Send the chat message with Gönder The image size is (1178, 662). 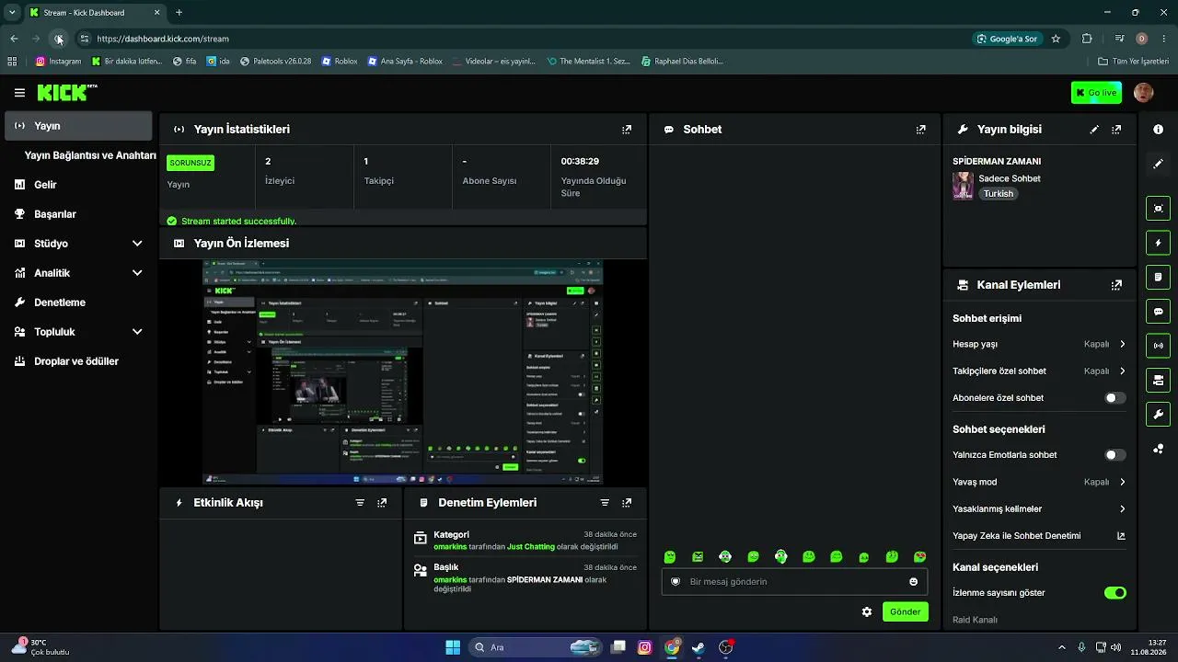(x=905, y=612)
